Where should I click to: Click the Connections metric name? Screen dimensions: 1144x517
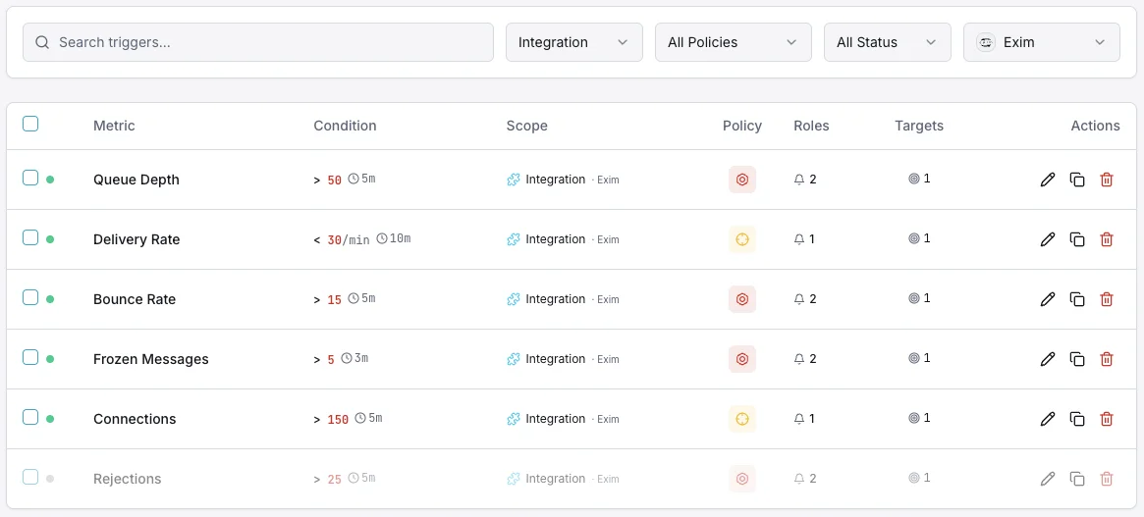point(135,419)
